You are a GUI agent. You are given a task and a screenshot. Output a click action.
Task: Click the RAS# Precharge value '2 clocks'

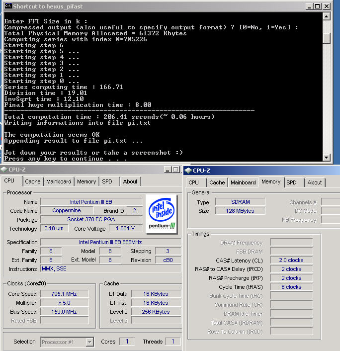pyautogui.click(x=291, y=278)
